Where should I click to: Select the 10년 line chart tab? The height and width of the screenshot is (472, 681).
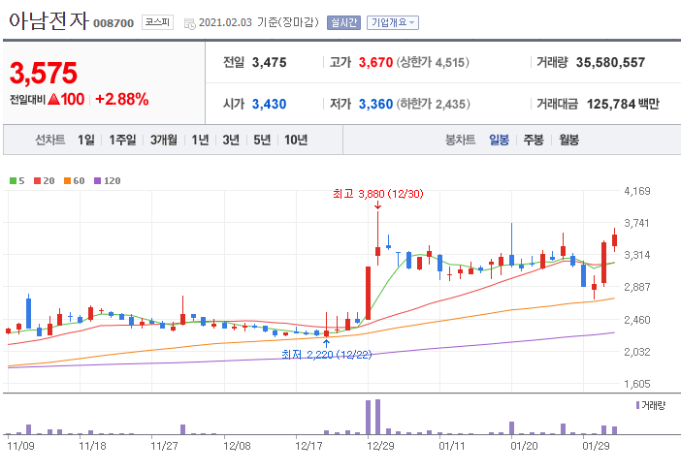click(x=296, y=140)
